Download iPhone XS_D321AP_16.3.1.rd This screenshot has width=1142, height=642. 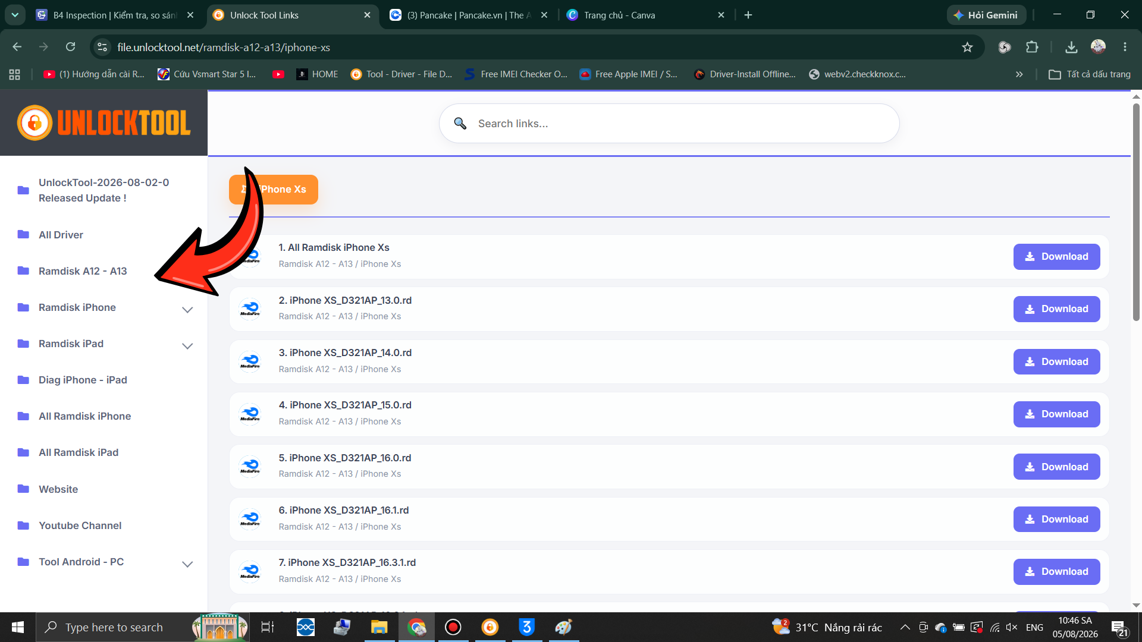(1057, 572)
